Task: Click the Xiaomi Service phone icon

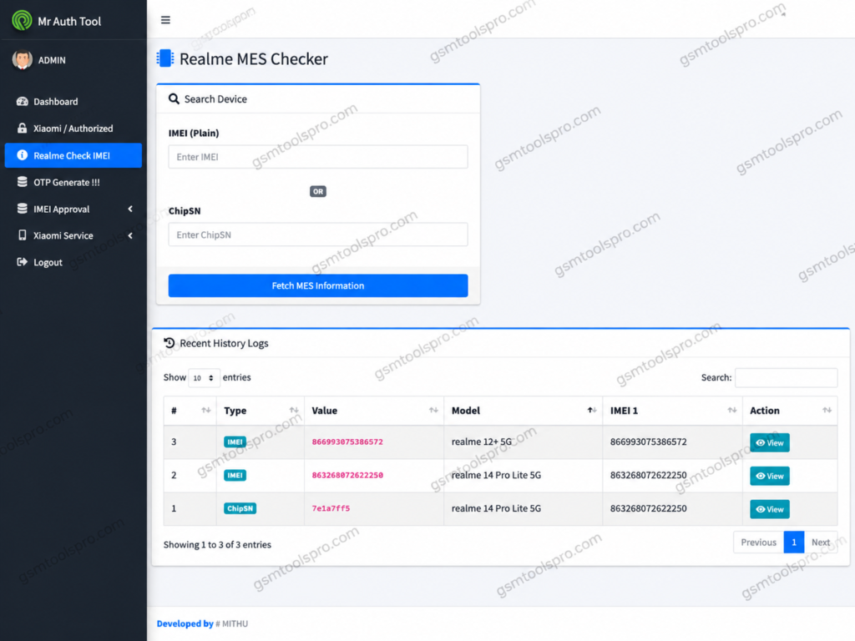Action: 23,235
